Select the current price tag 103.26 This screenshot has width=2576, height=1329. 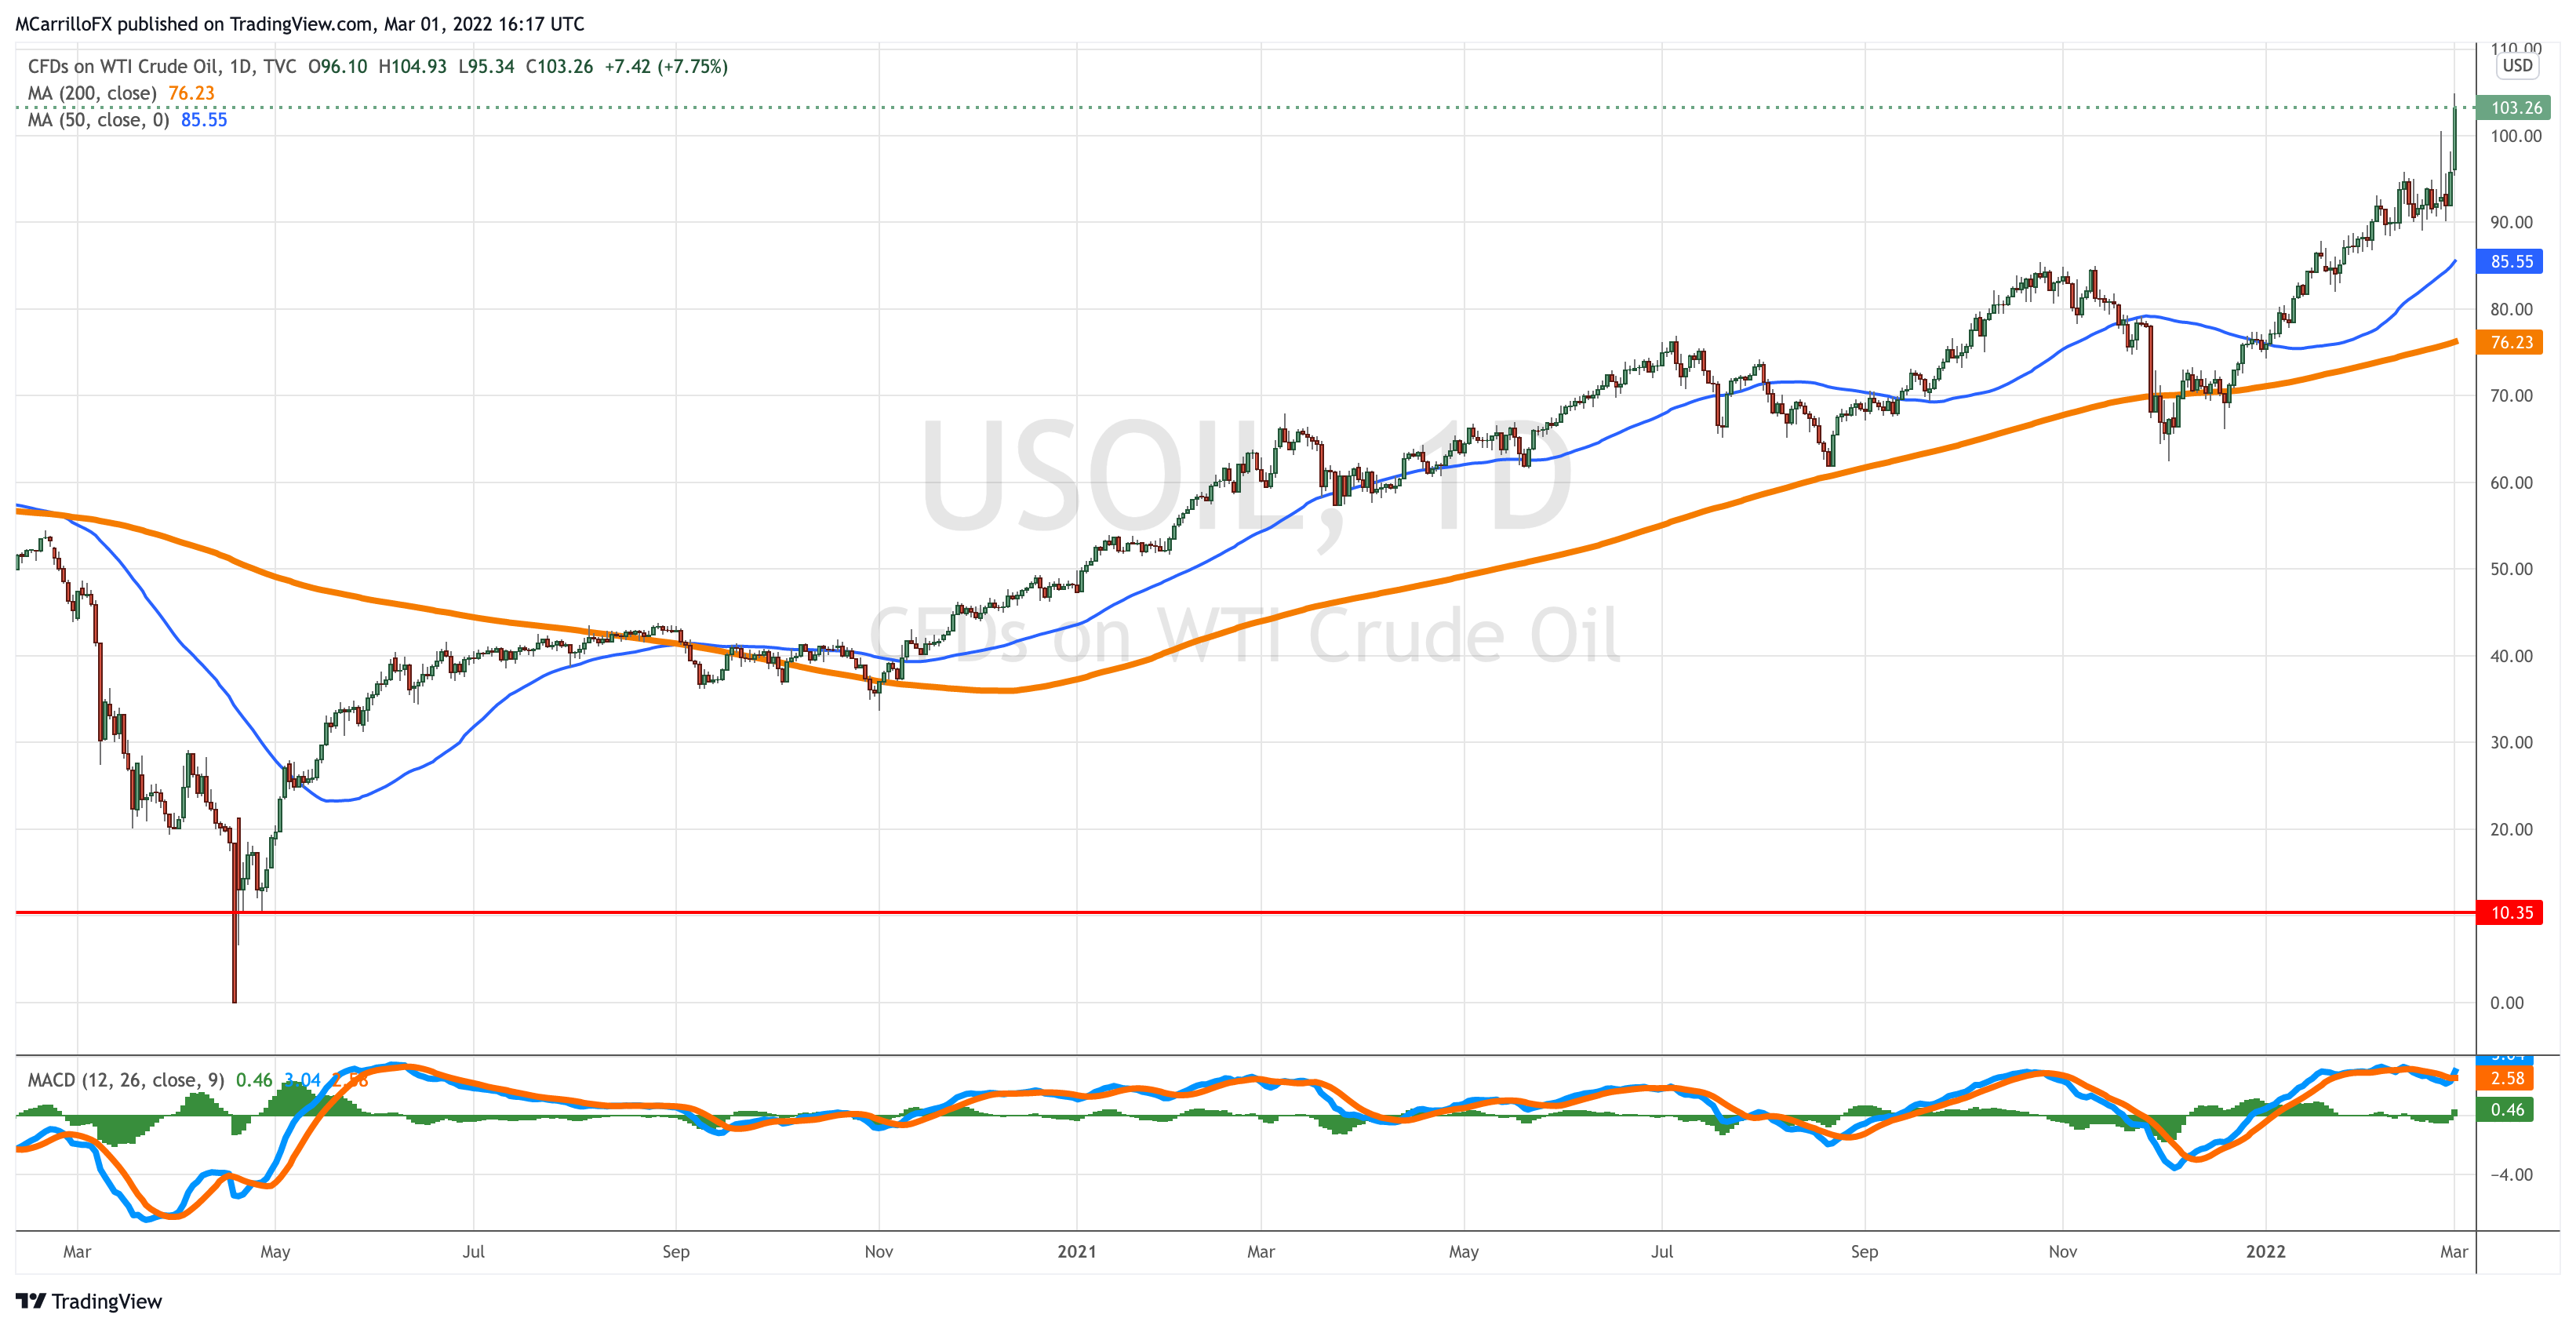(2514, 108)
